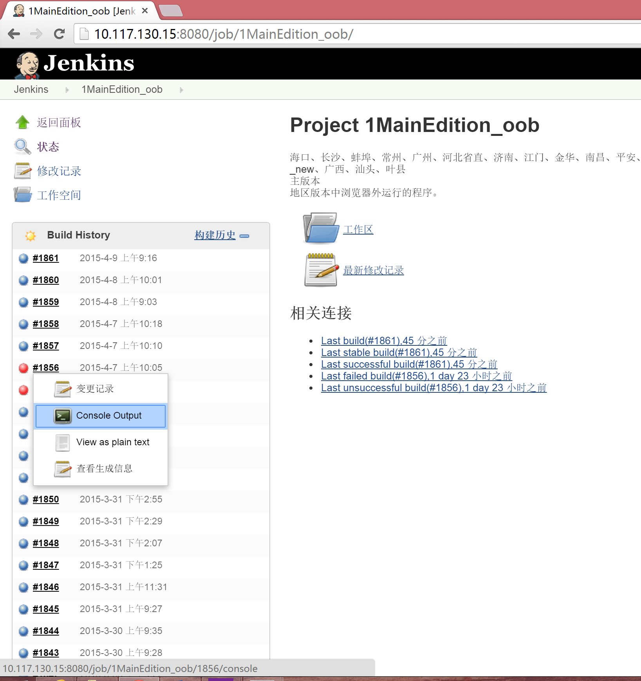The image size is (641, 681).
Task: Choose View as plain text menu entry
Action: 101,443
